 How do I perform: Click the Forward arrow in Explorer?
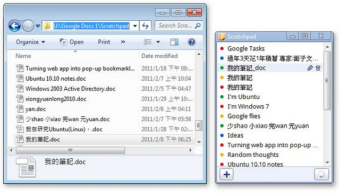pyautogui.click(x=28, y=26)
